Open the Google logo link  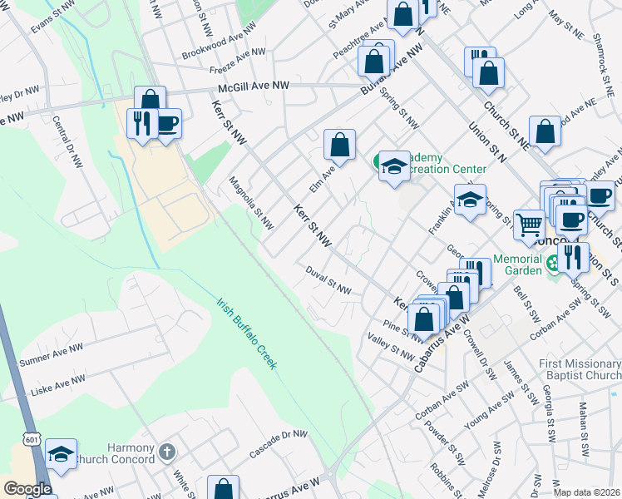pyautogui.click(x=27, y=489)
